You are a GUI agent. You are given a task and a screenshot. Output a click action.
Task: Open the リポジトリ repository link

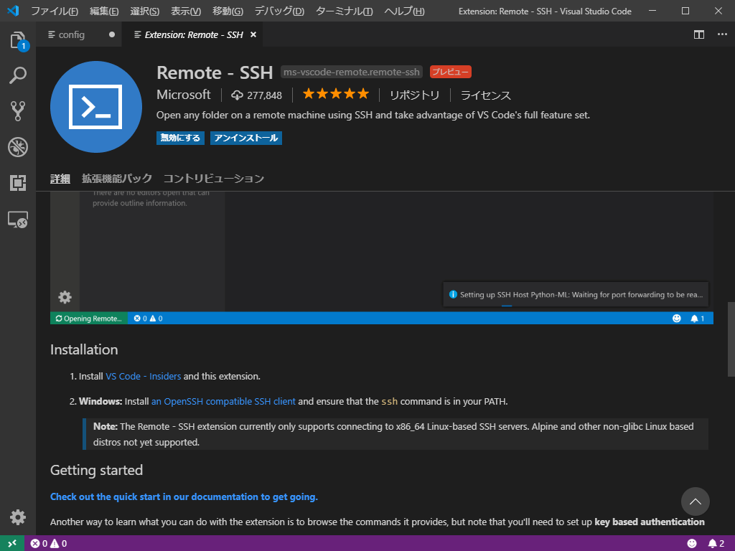pos(414,95)
